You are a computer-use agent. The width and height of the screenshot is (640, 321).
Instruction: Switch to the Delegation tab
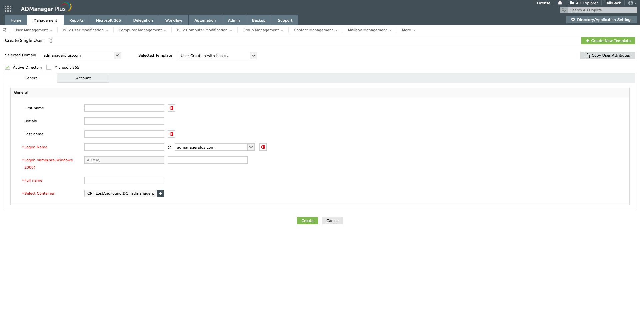point(143,20)
